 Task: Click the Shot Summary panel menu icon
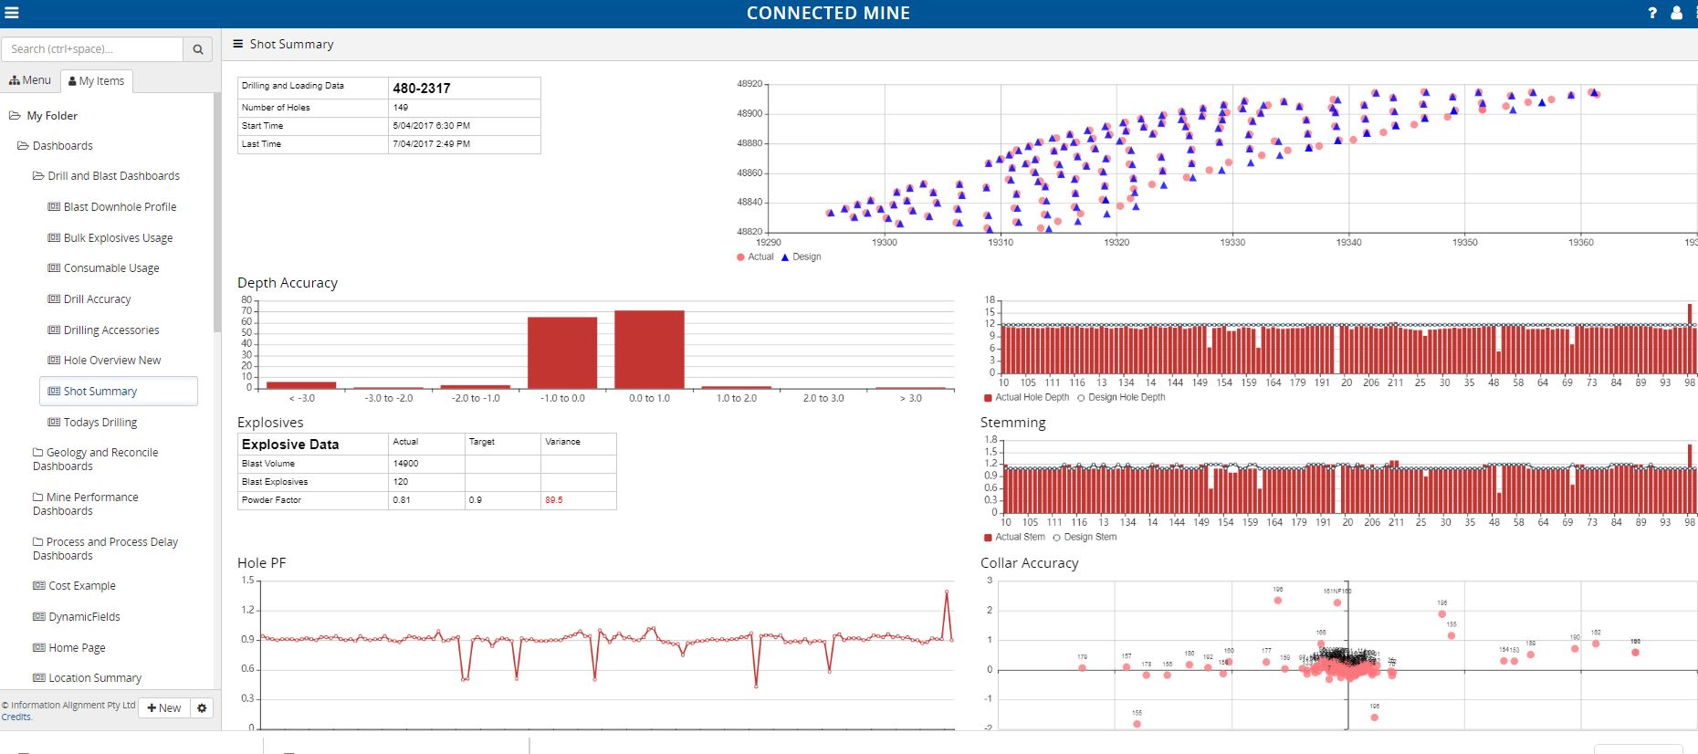coord(237,44)
